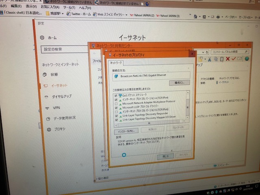Viewport: 260px width, 195px height.
Task: Click the Yahoo! JAPAN (3) favorite
Action: click(x=168, y=16)
